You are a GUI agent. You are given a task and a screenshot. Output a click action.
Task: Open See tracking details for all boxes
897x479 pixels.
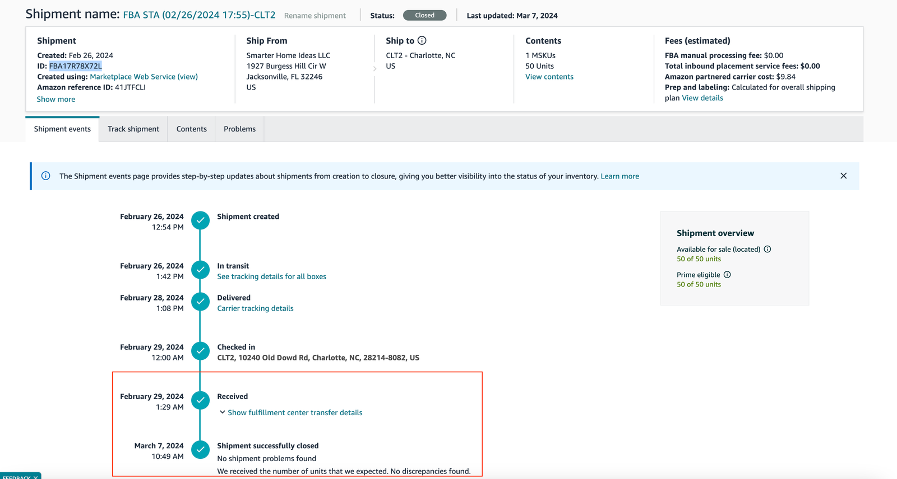click(x=271, y=276)
